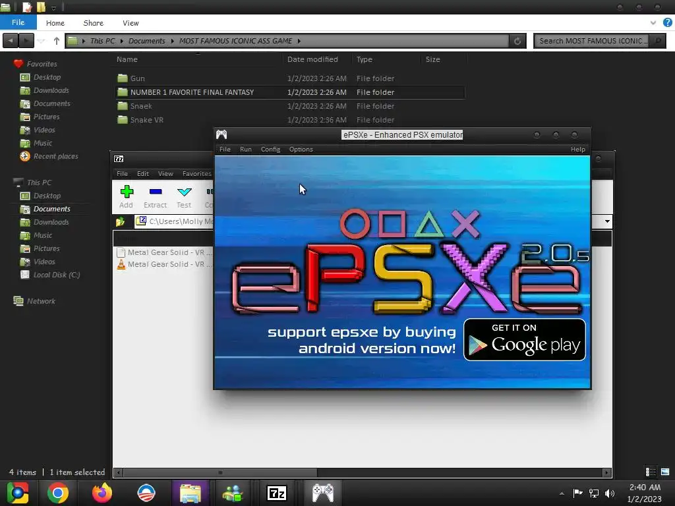This screenshot has height=506, width=675.
Task: Open Customize Quick Access Toolbar dropdown
Action: click(54, 8)
